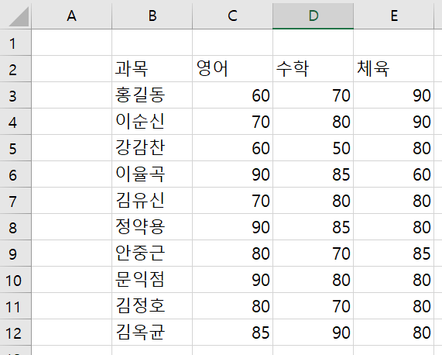442x355 pixels.
Task: Select the name cell 이순신
Action: tap(152, 122)
